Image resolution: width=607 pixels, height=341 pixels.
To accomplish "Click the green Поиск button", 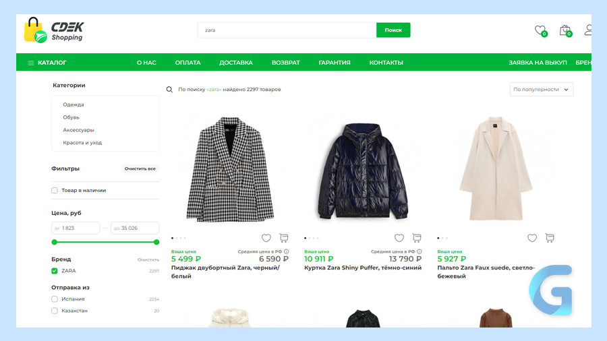I will (393, 30).
